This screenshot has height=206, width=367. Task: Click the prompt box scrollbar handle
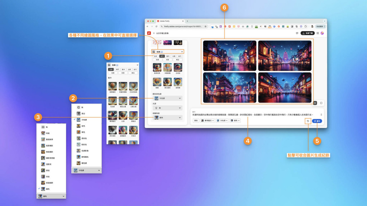321,115
